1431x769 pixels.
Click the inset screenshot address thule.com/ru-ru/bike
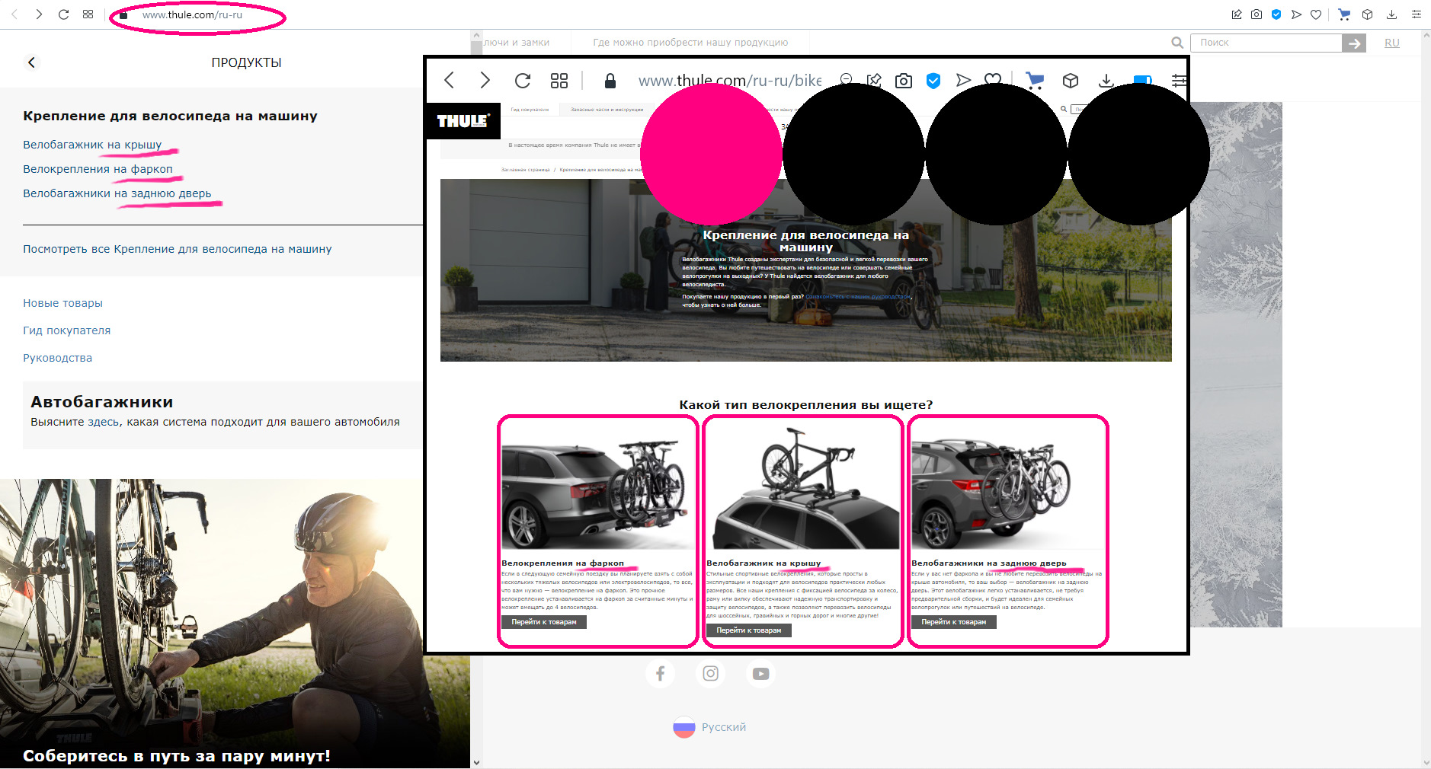[729, 81]
